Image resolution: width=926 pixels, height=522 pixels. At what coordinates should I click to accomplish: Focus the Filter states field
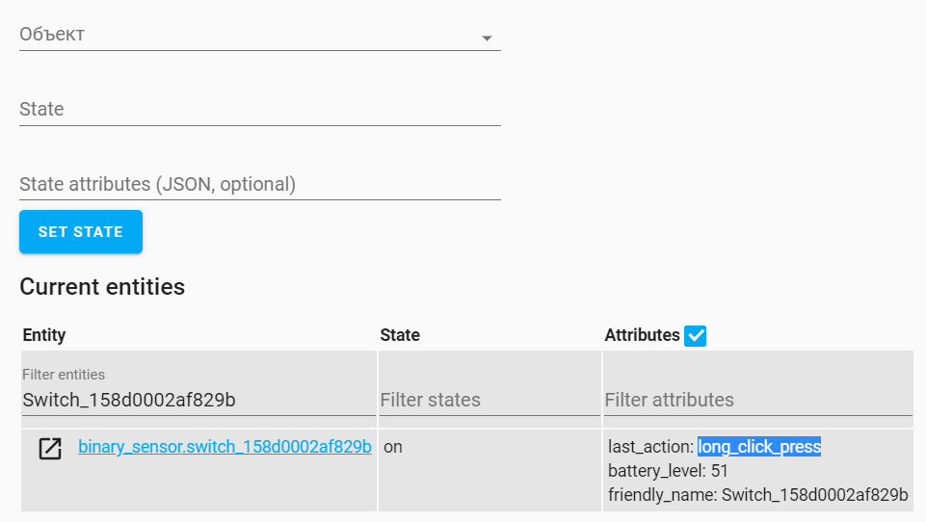(489, 400)
